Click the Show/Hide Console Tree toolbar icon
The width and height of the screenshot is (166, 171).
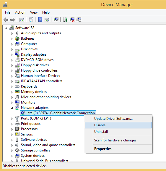tap(22, 20)
